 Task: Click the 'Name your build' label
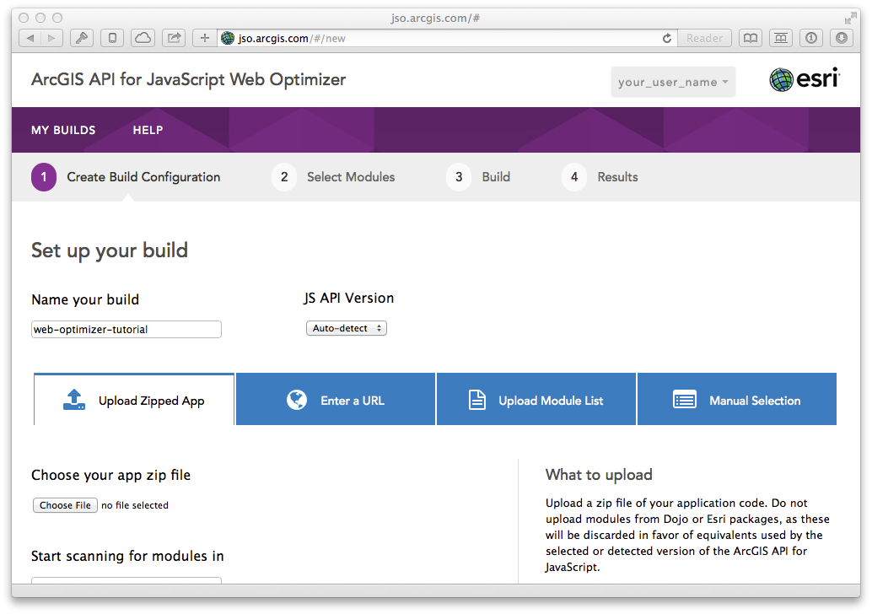pyautogui.click(x=85, y=299)
